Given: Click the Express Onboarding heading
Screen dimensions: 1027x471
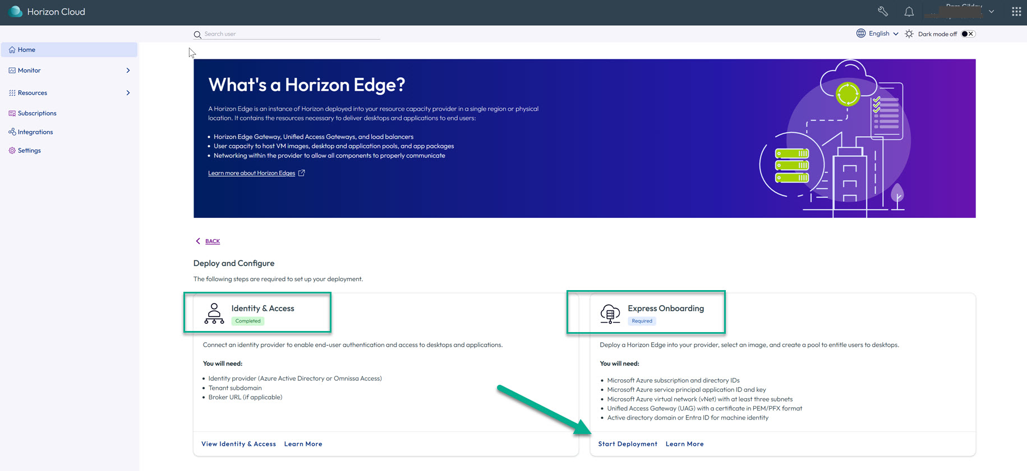Looking at the screenshot, I should [666, 309].
